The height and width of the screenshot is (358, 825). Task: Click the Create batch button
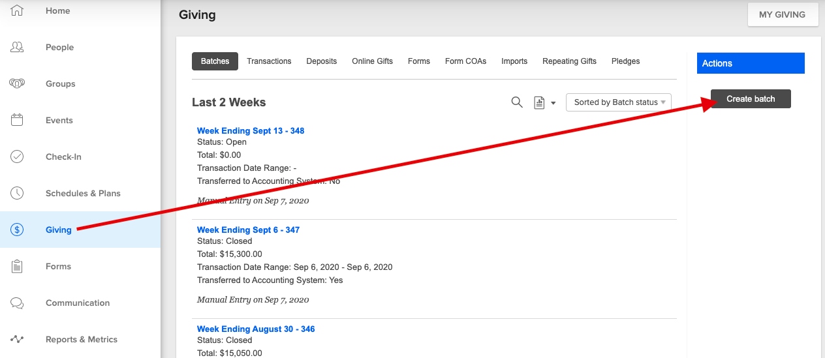[x=751, y=99]
